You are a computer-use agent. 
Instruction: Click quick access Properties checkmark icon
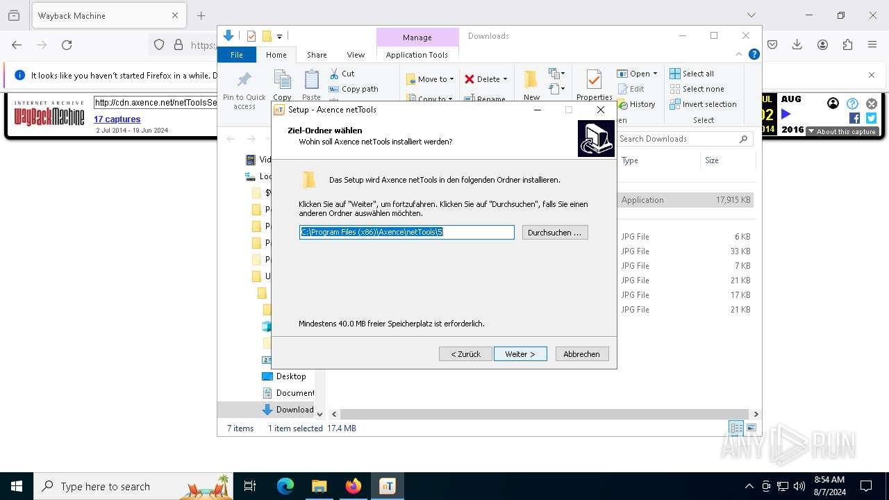(x=251, y=36)
